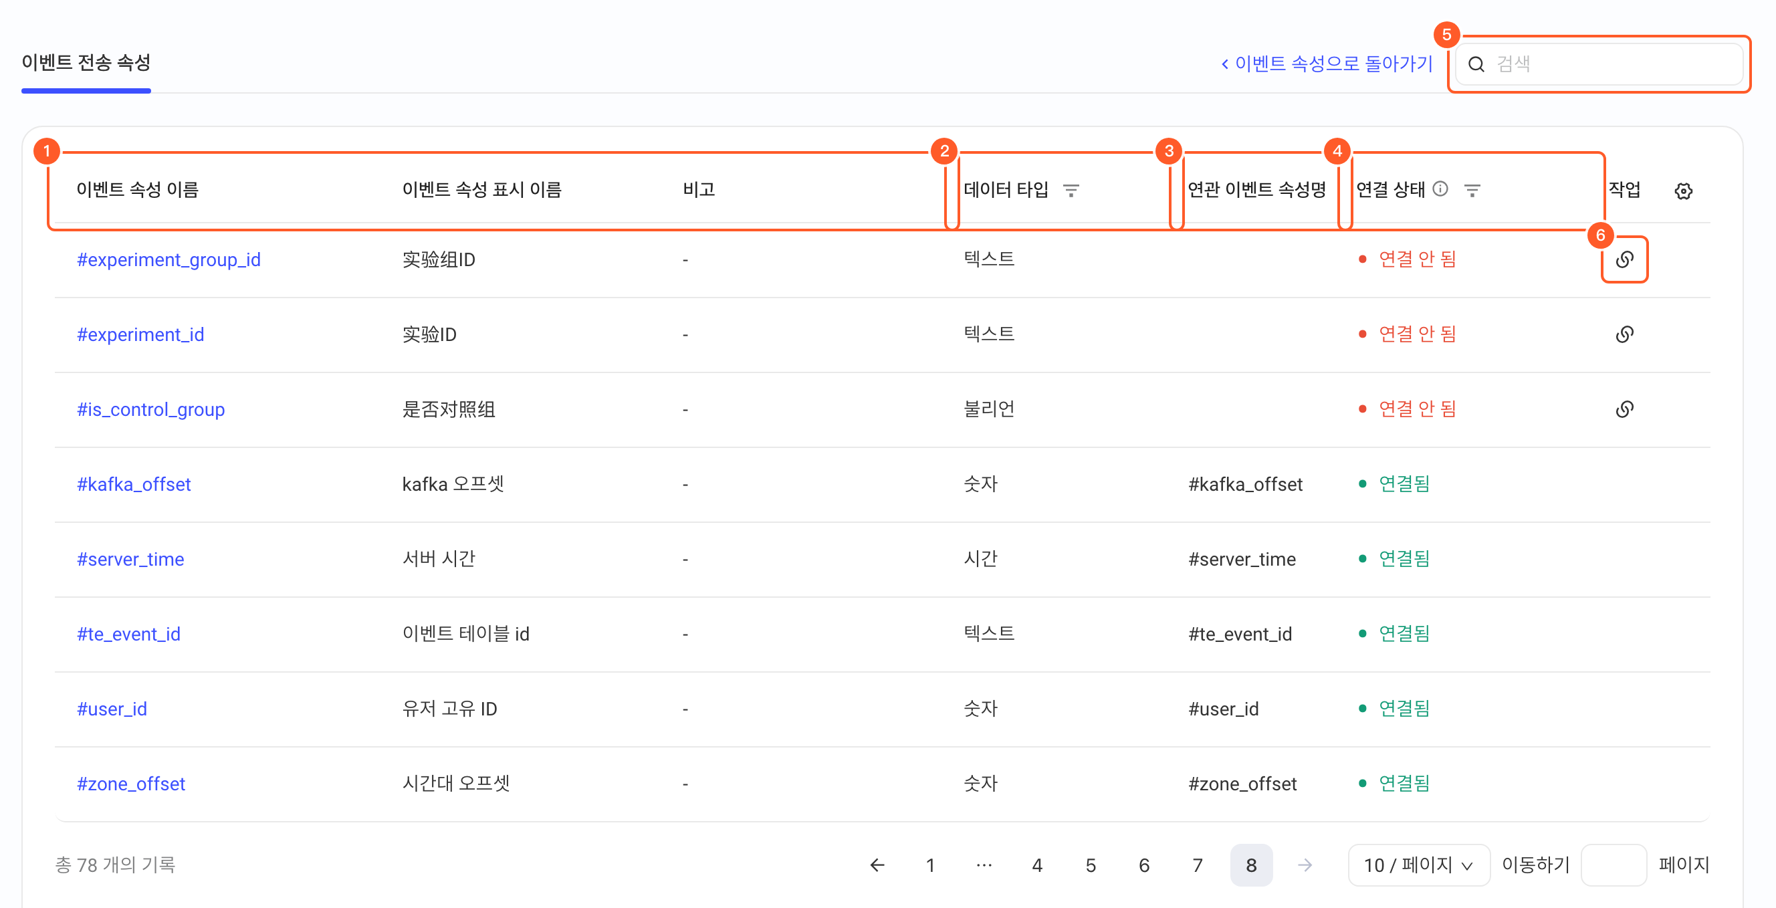Go to previous page arrow
1776x908 pixels.
tap(877, 865)
